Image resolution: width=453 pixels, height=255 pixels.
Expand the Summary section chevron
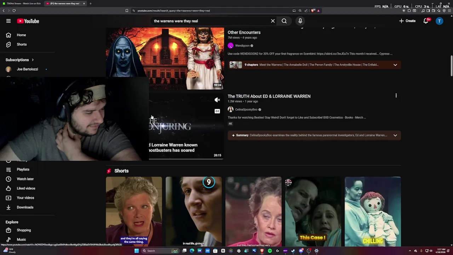pyautogui.click(x=395, y=135)
